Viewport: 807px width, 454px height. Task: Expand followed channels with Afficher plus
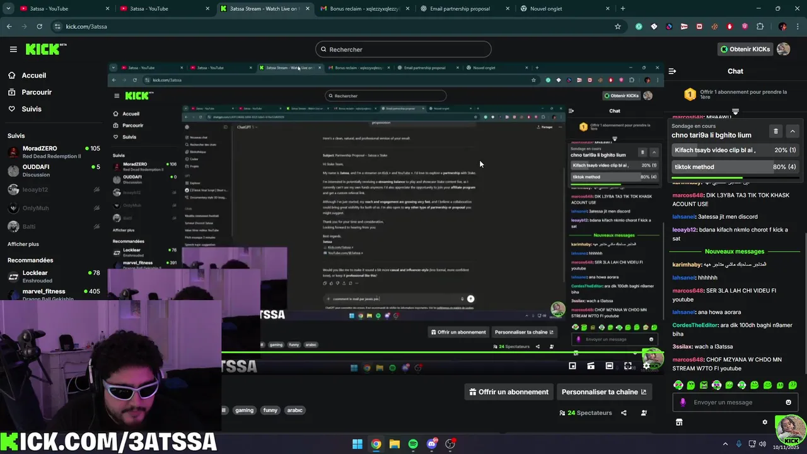click(23, 244)
